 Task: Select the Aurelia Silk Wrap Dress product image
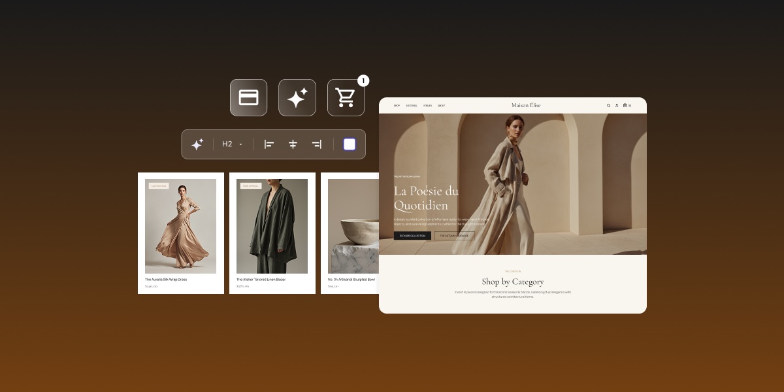(x=180, y=226)
